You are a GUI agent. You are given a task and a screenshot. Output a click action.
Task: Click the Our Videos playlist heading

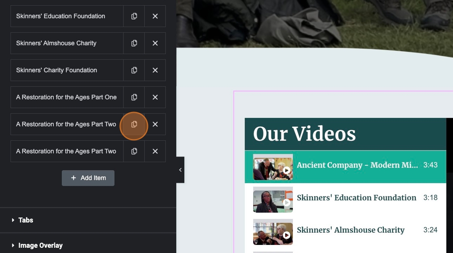[305, 134]
